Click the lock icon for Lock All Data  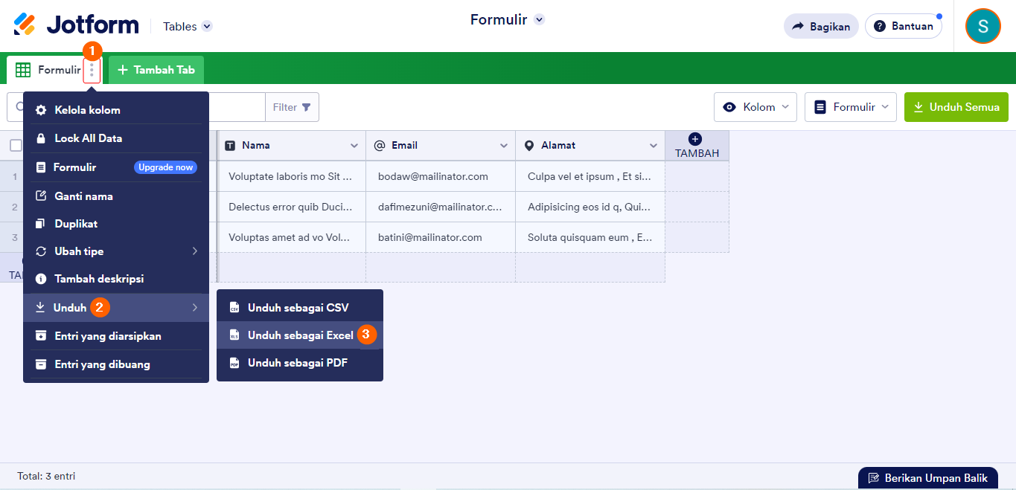[x=39, y=138]
